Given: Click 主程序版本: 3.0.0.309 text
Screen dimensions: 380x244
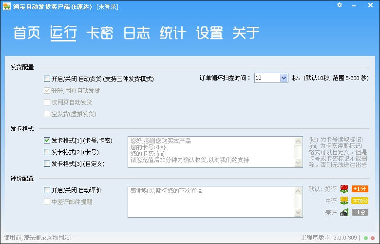Looking at the screenshot, I should pyautogui.click(x=329, y=238).
